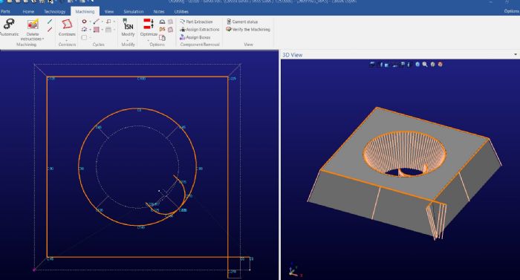Click the green diagonal line icon

(50, 22)
